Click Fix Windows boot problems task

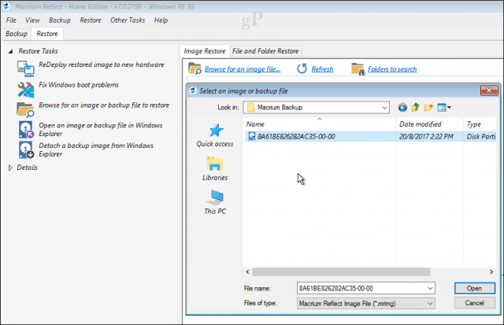click(79, 85)
